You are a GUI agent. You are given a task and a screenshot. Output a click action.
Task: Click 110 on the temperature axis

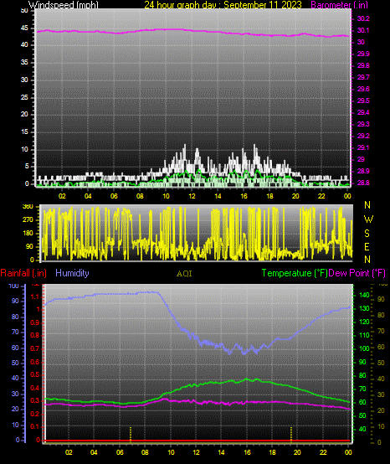pos(364,335)
